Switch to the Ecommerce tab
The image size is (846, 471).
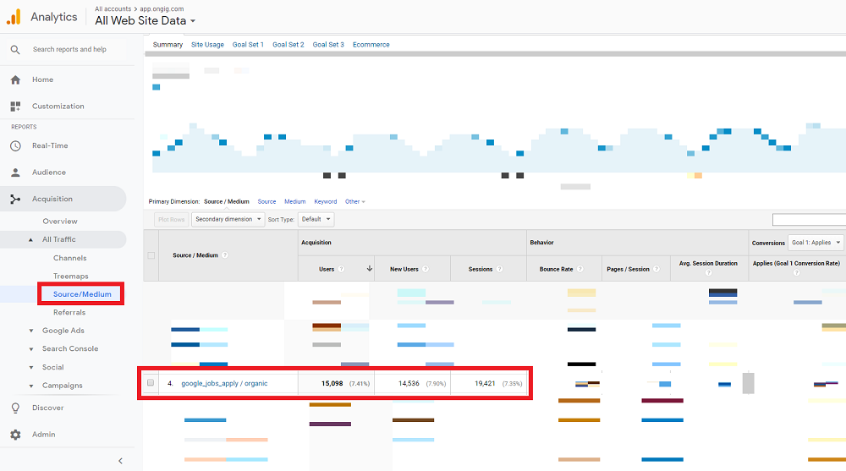pyautogui.click(x=371, y=45)
